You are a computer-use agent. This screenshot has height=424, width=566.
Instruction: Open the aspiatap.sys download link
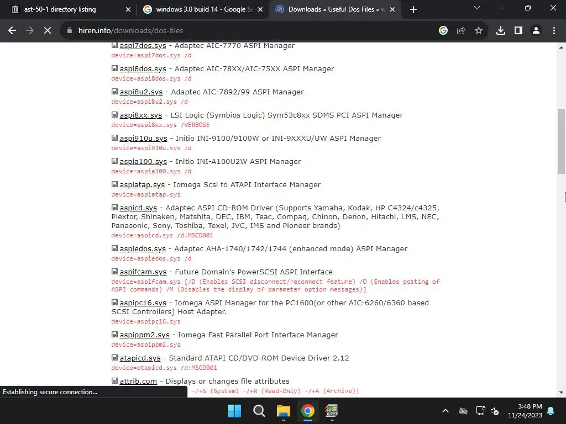[x=142, y=184]
